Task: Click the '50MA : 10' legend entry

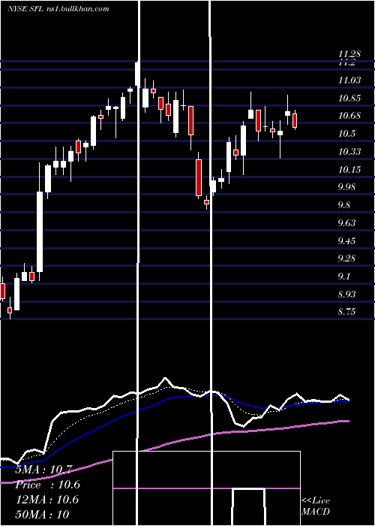Action: pyautogui.click(x=43, y=514)
